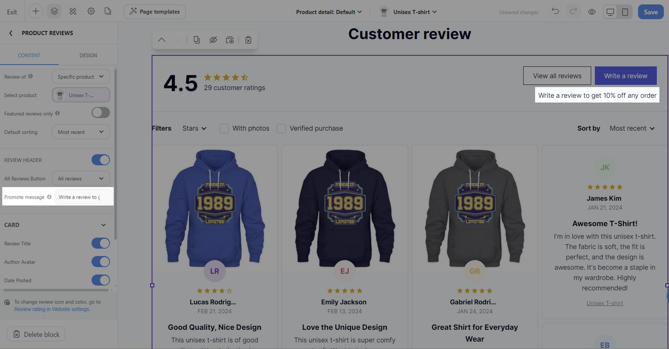Click Lucas Rodrig... blue hoodie image

[215, 208]
